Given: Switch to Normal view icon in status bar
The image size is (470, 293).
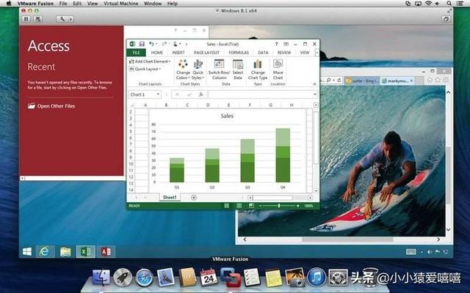Looking at the screenshot, I should [x=227, y=206].
